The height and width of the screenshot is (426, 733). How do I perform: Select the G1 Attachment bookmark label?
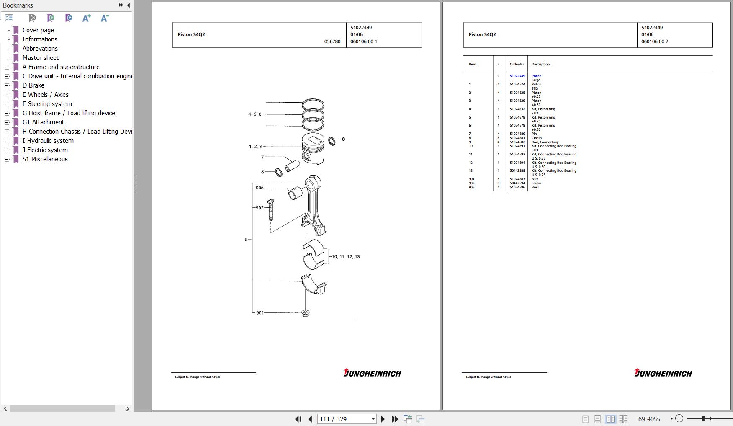coord(44,122)
